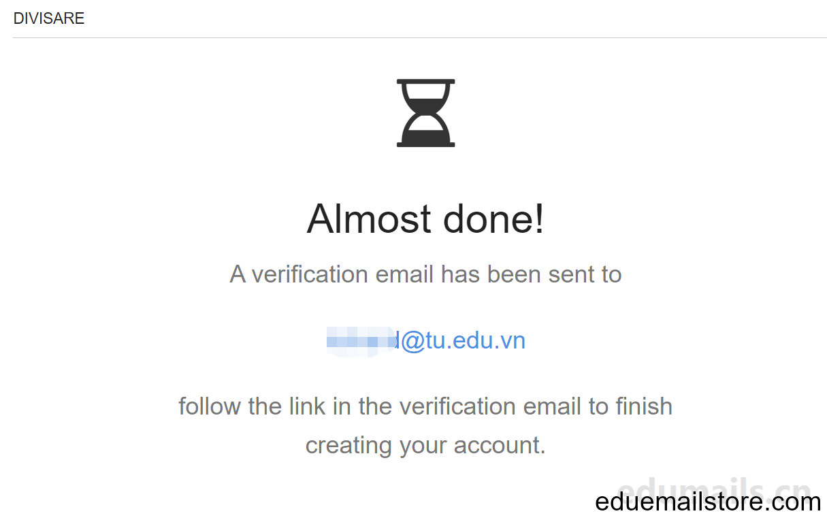Click the '@' symbol in the email link
The height and width of the screenshot is (520, 827).
413,341
